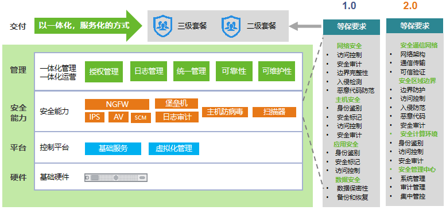The height and width of the screenshot is (210, 446).
Task: Click the 二级套餐 label
Action: click(261, 26)
